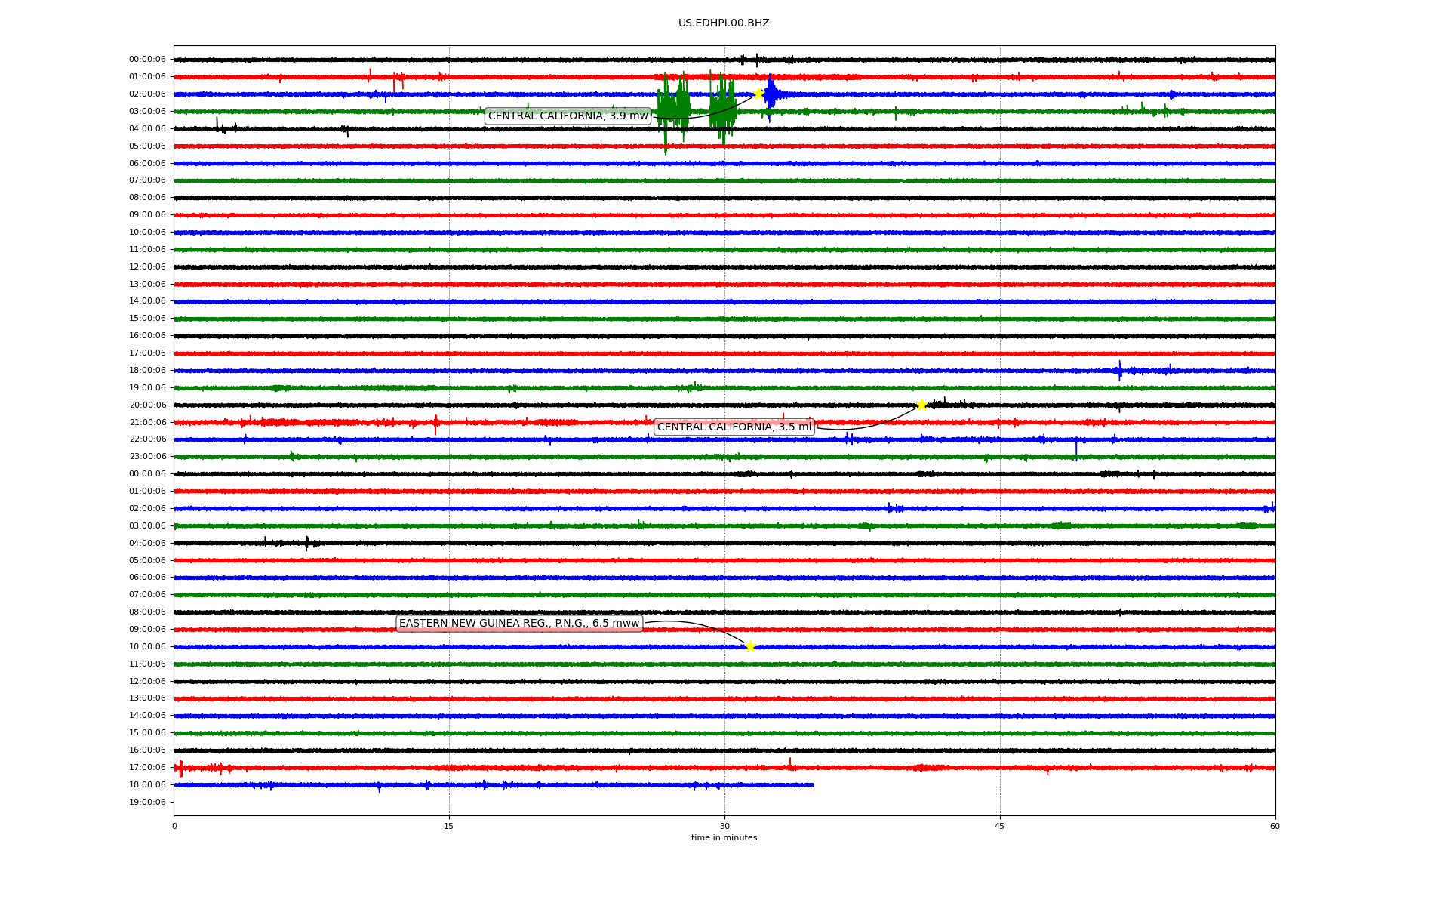This screenshot has height=906, width=1449.
Task: Click the US.EDHPI.00.BHZ plot title
Action: tap(724, 23)
